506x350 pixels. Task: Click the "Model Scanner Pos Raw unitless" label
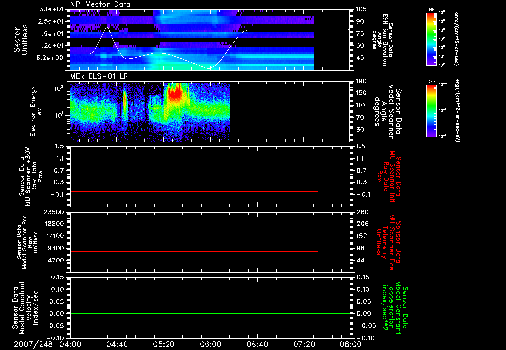click(27, 242)
